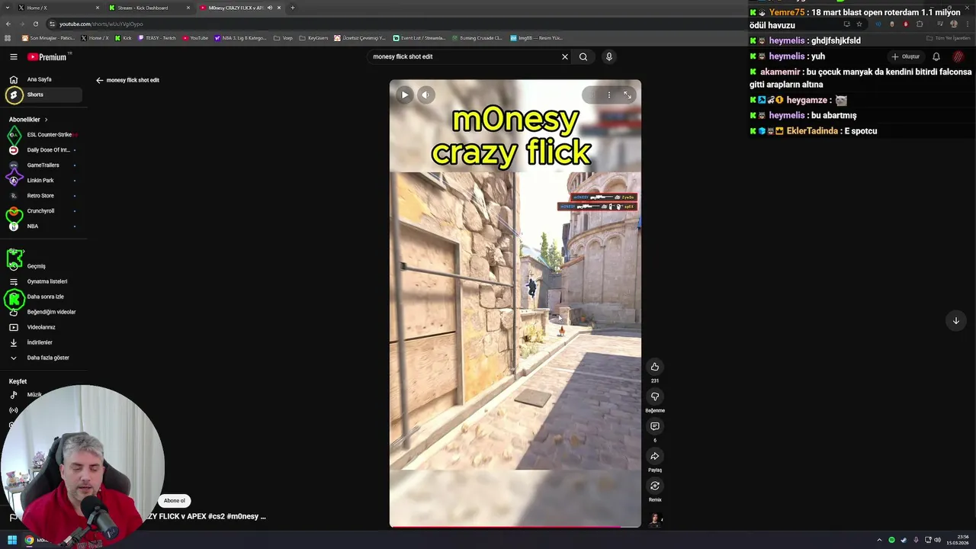The width and height of the screenshot is (976, 549).
Task: Open Windows Start menu
Action: tap(12, 540)
